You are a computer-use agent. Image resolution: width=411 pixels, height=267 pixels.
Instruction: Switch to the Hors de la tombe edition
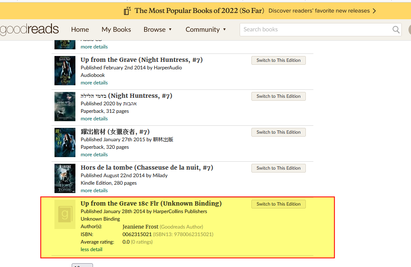pos(278,168)
